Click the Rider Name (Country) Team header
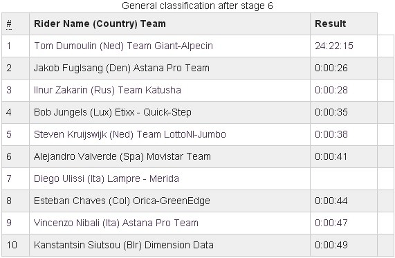Viewport: 395px width, 258px height. click(100, 24)
